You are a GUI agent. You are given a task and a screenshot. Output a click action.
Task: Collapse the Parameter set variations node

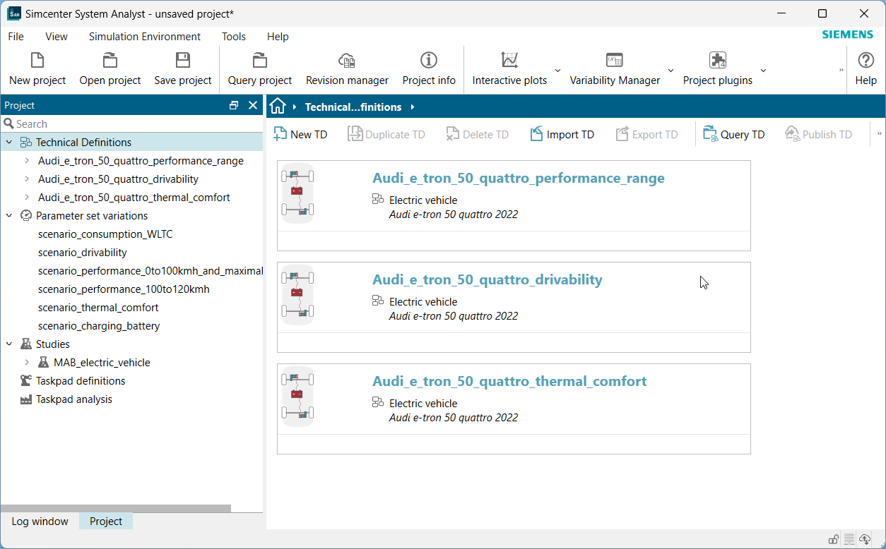coord(9,216)
